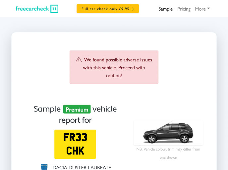Click the freecarcheck brand name text

tap(32, 9)
